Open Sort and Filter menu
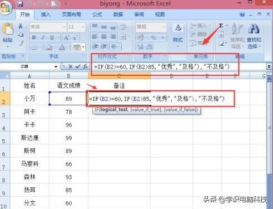273x209 pixels. tap(237, 36)
